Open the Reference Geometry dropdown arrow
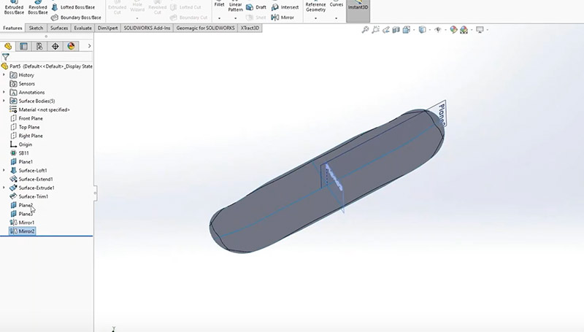The width and height of the screenshot is (584, 332). click(315, 18)
